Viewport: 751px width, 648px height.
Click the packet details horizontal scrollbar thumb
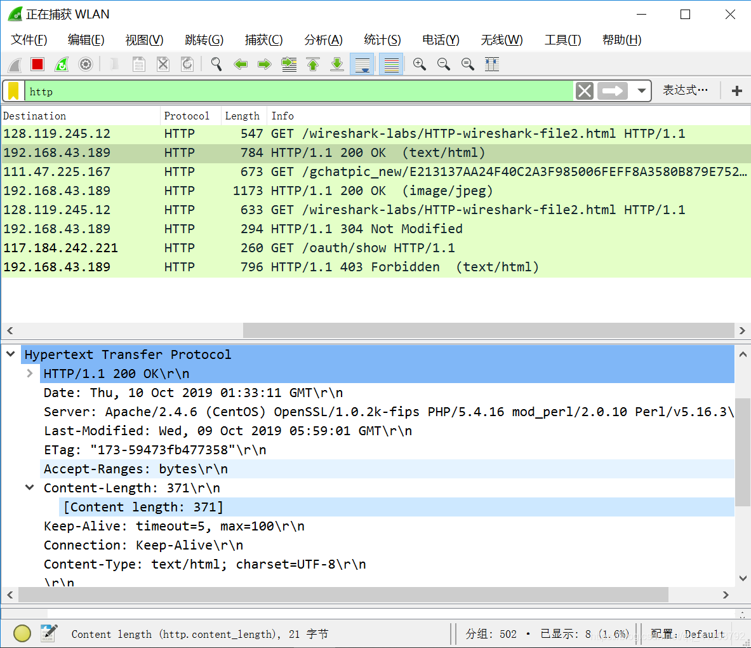pos(343,595)
